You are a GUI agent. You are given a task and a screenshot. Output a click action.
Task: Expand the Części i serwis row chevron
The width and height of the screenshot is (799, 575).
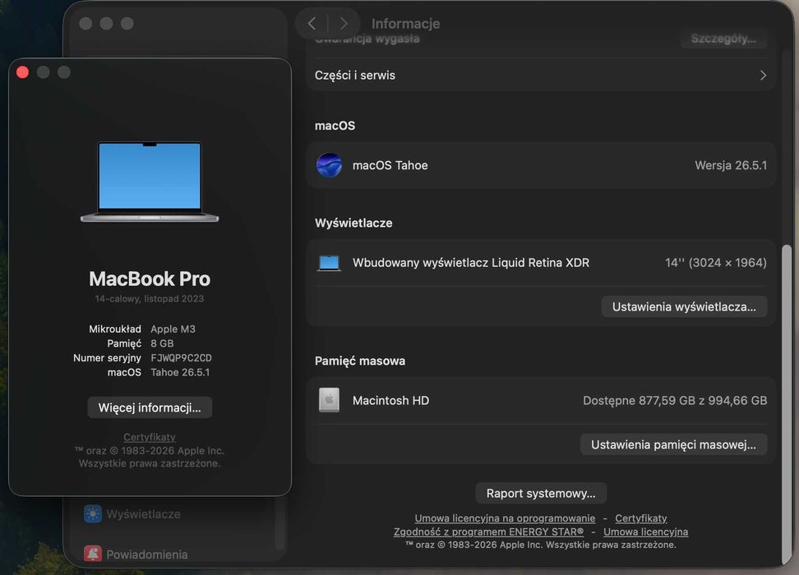[x=763, y=76]
